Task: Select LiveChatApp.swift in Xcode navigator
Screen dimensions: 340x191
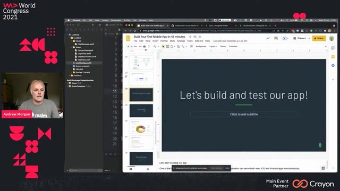Action: pyautogui.click(x=83, y=63)
